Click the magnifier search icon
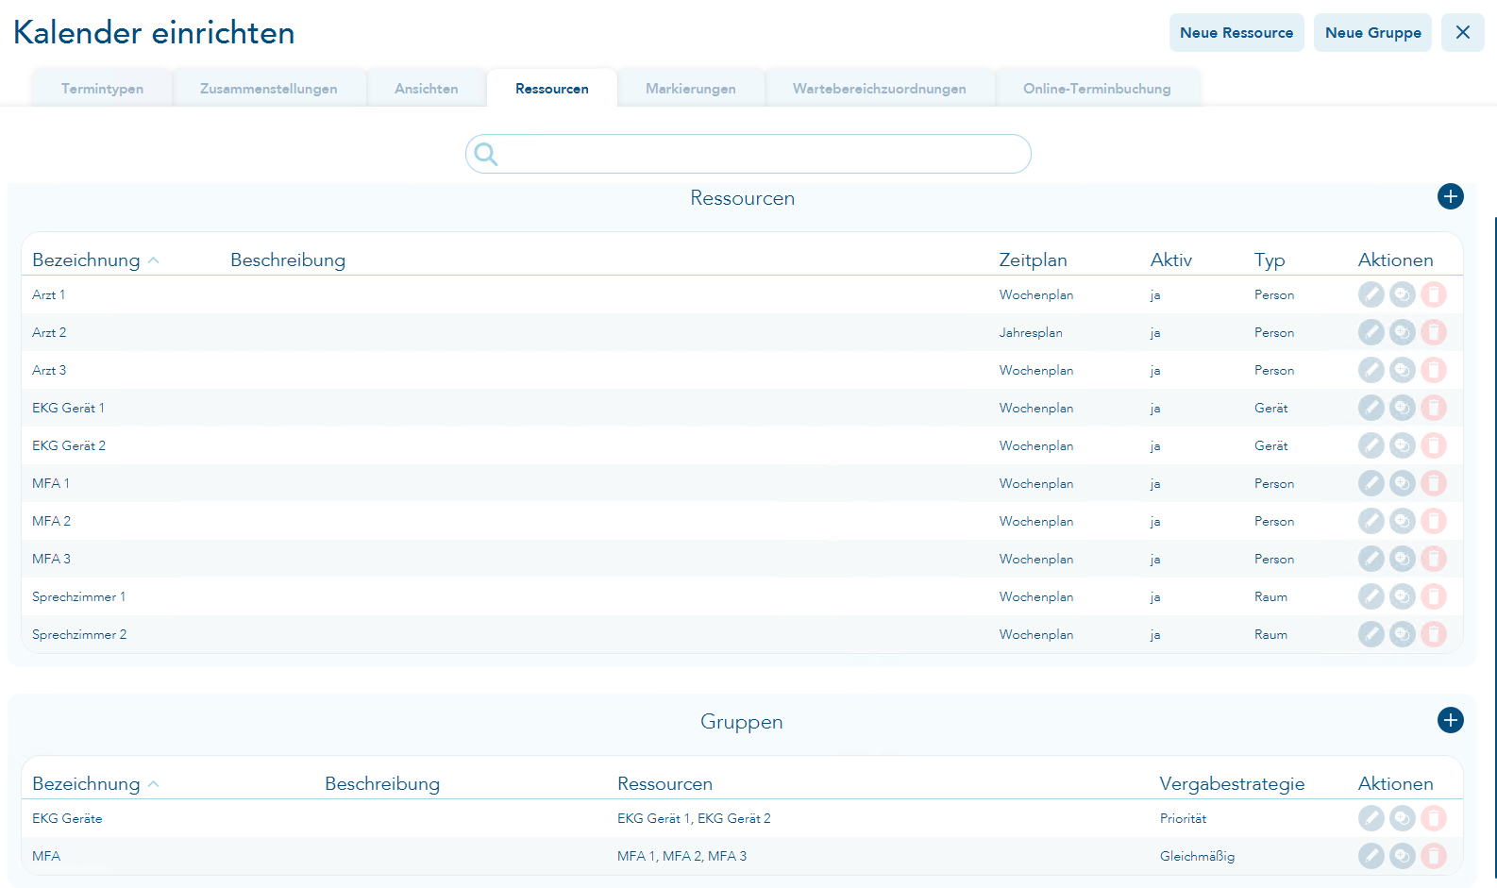The image size is (1497, 888). (486, 154)
